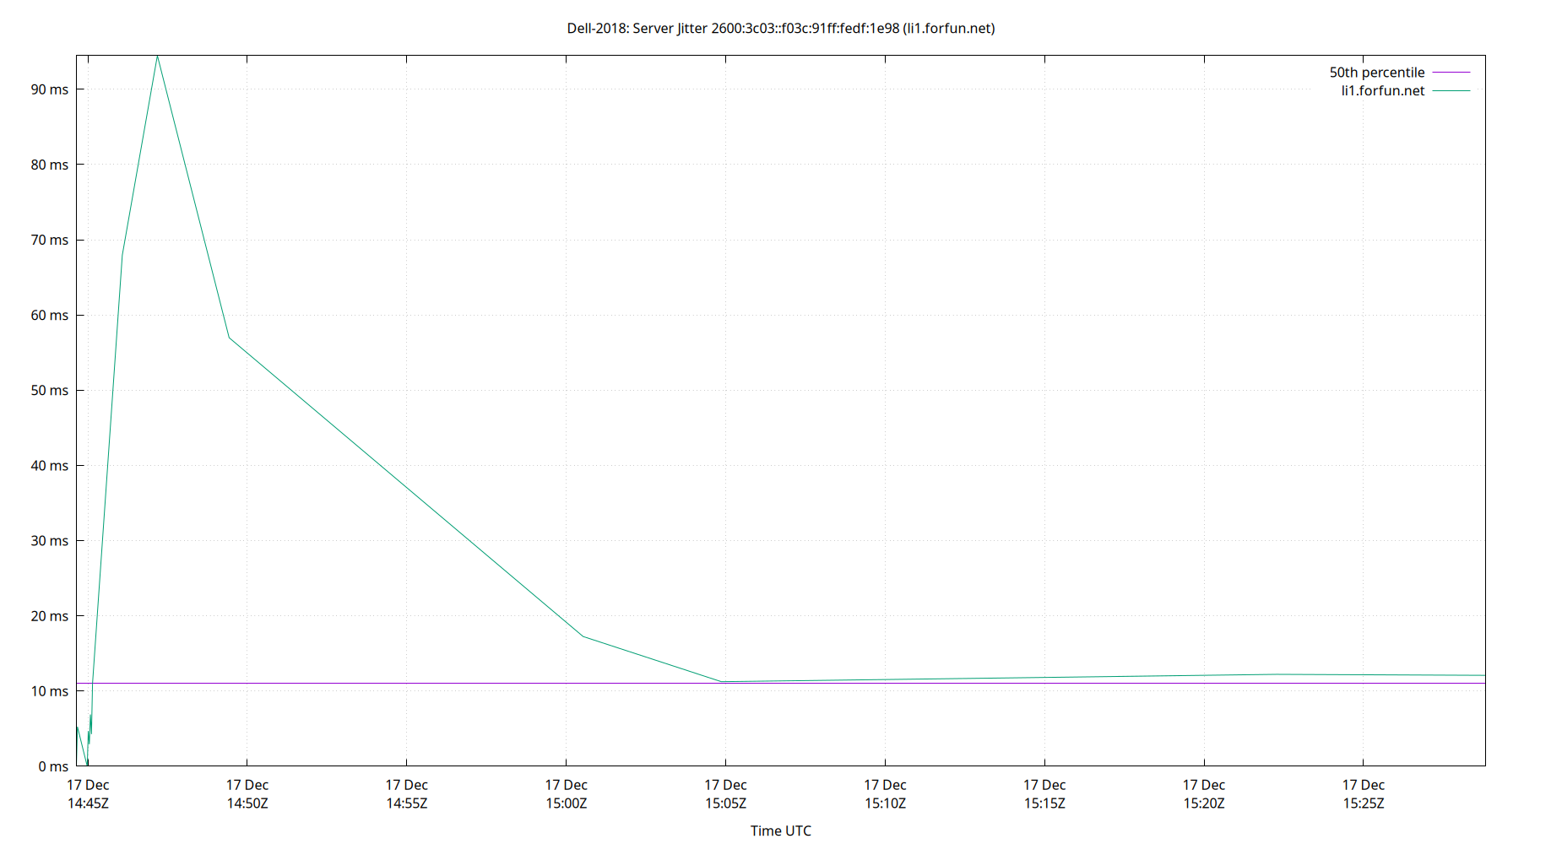This screenshot has height=844, width=1562.
Task: Select the 15:05Z tick label
Action: coord(727,803)
